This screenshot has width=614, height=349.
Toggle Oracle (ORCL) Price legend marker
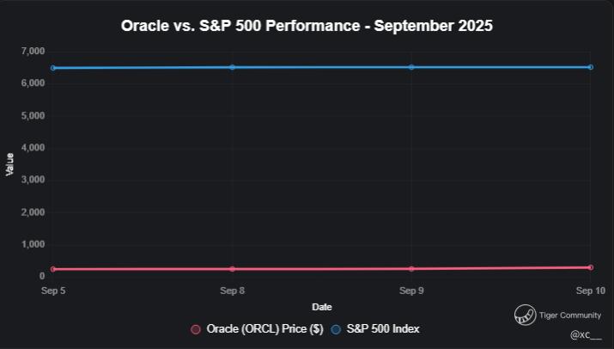(x=196, y=329)
